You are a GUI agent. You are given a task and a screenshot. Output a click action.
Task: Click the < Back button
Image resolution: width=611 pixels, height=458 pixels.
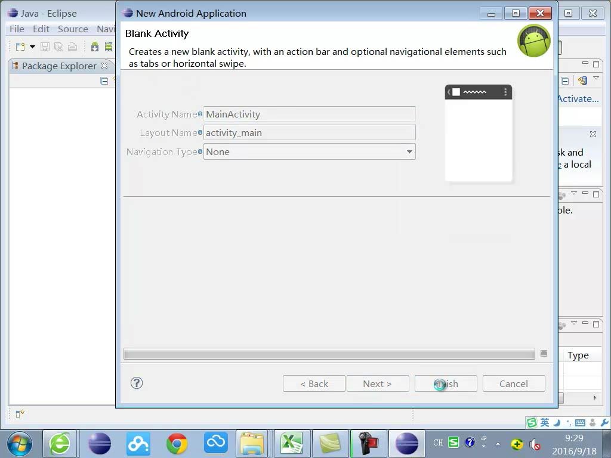(314, 383)
